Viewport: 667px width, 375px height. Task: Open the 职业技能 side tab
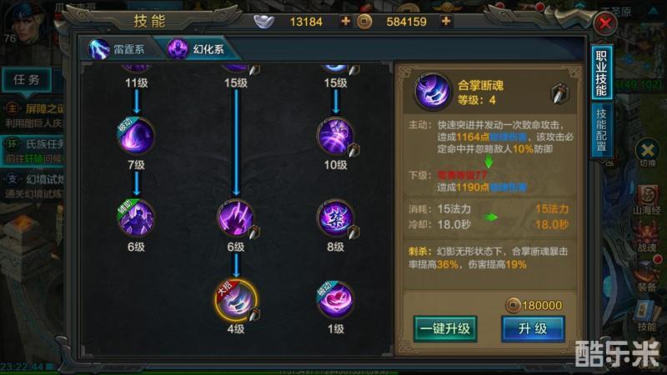coord(601,73)
